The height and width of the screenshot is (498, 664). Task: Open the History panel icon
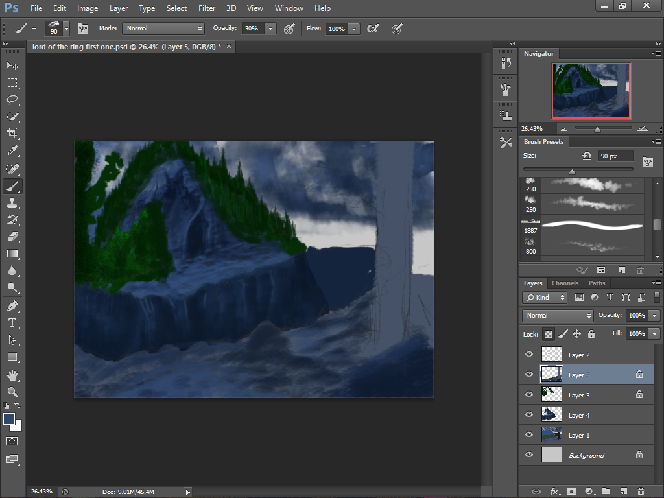[506, 63]
